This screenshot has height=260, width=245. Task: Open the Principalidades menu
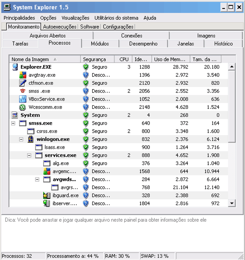[x=19, y=18]
